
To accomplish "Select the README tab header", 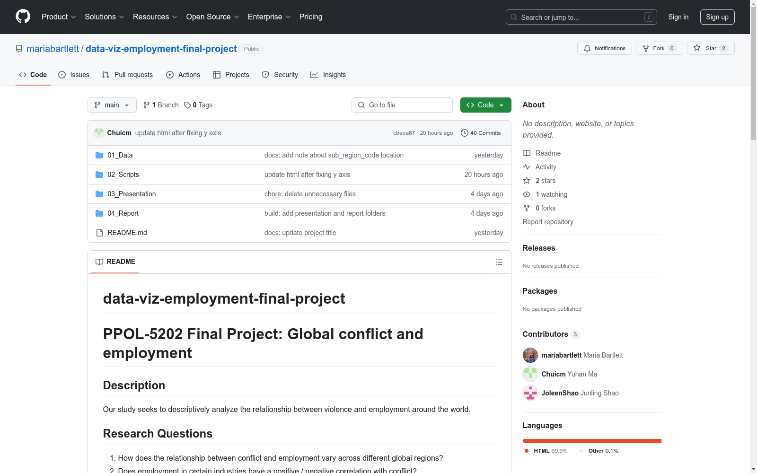I will 115,262.
